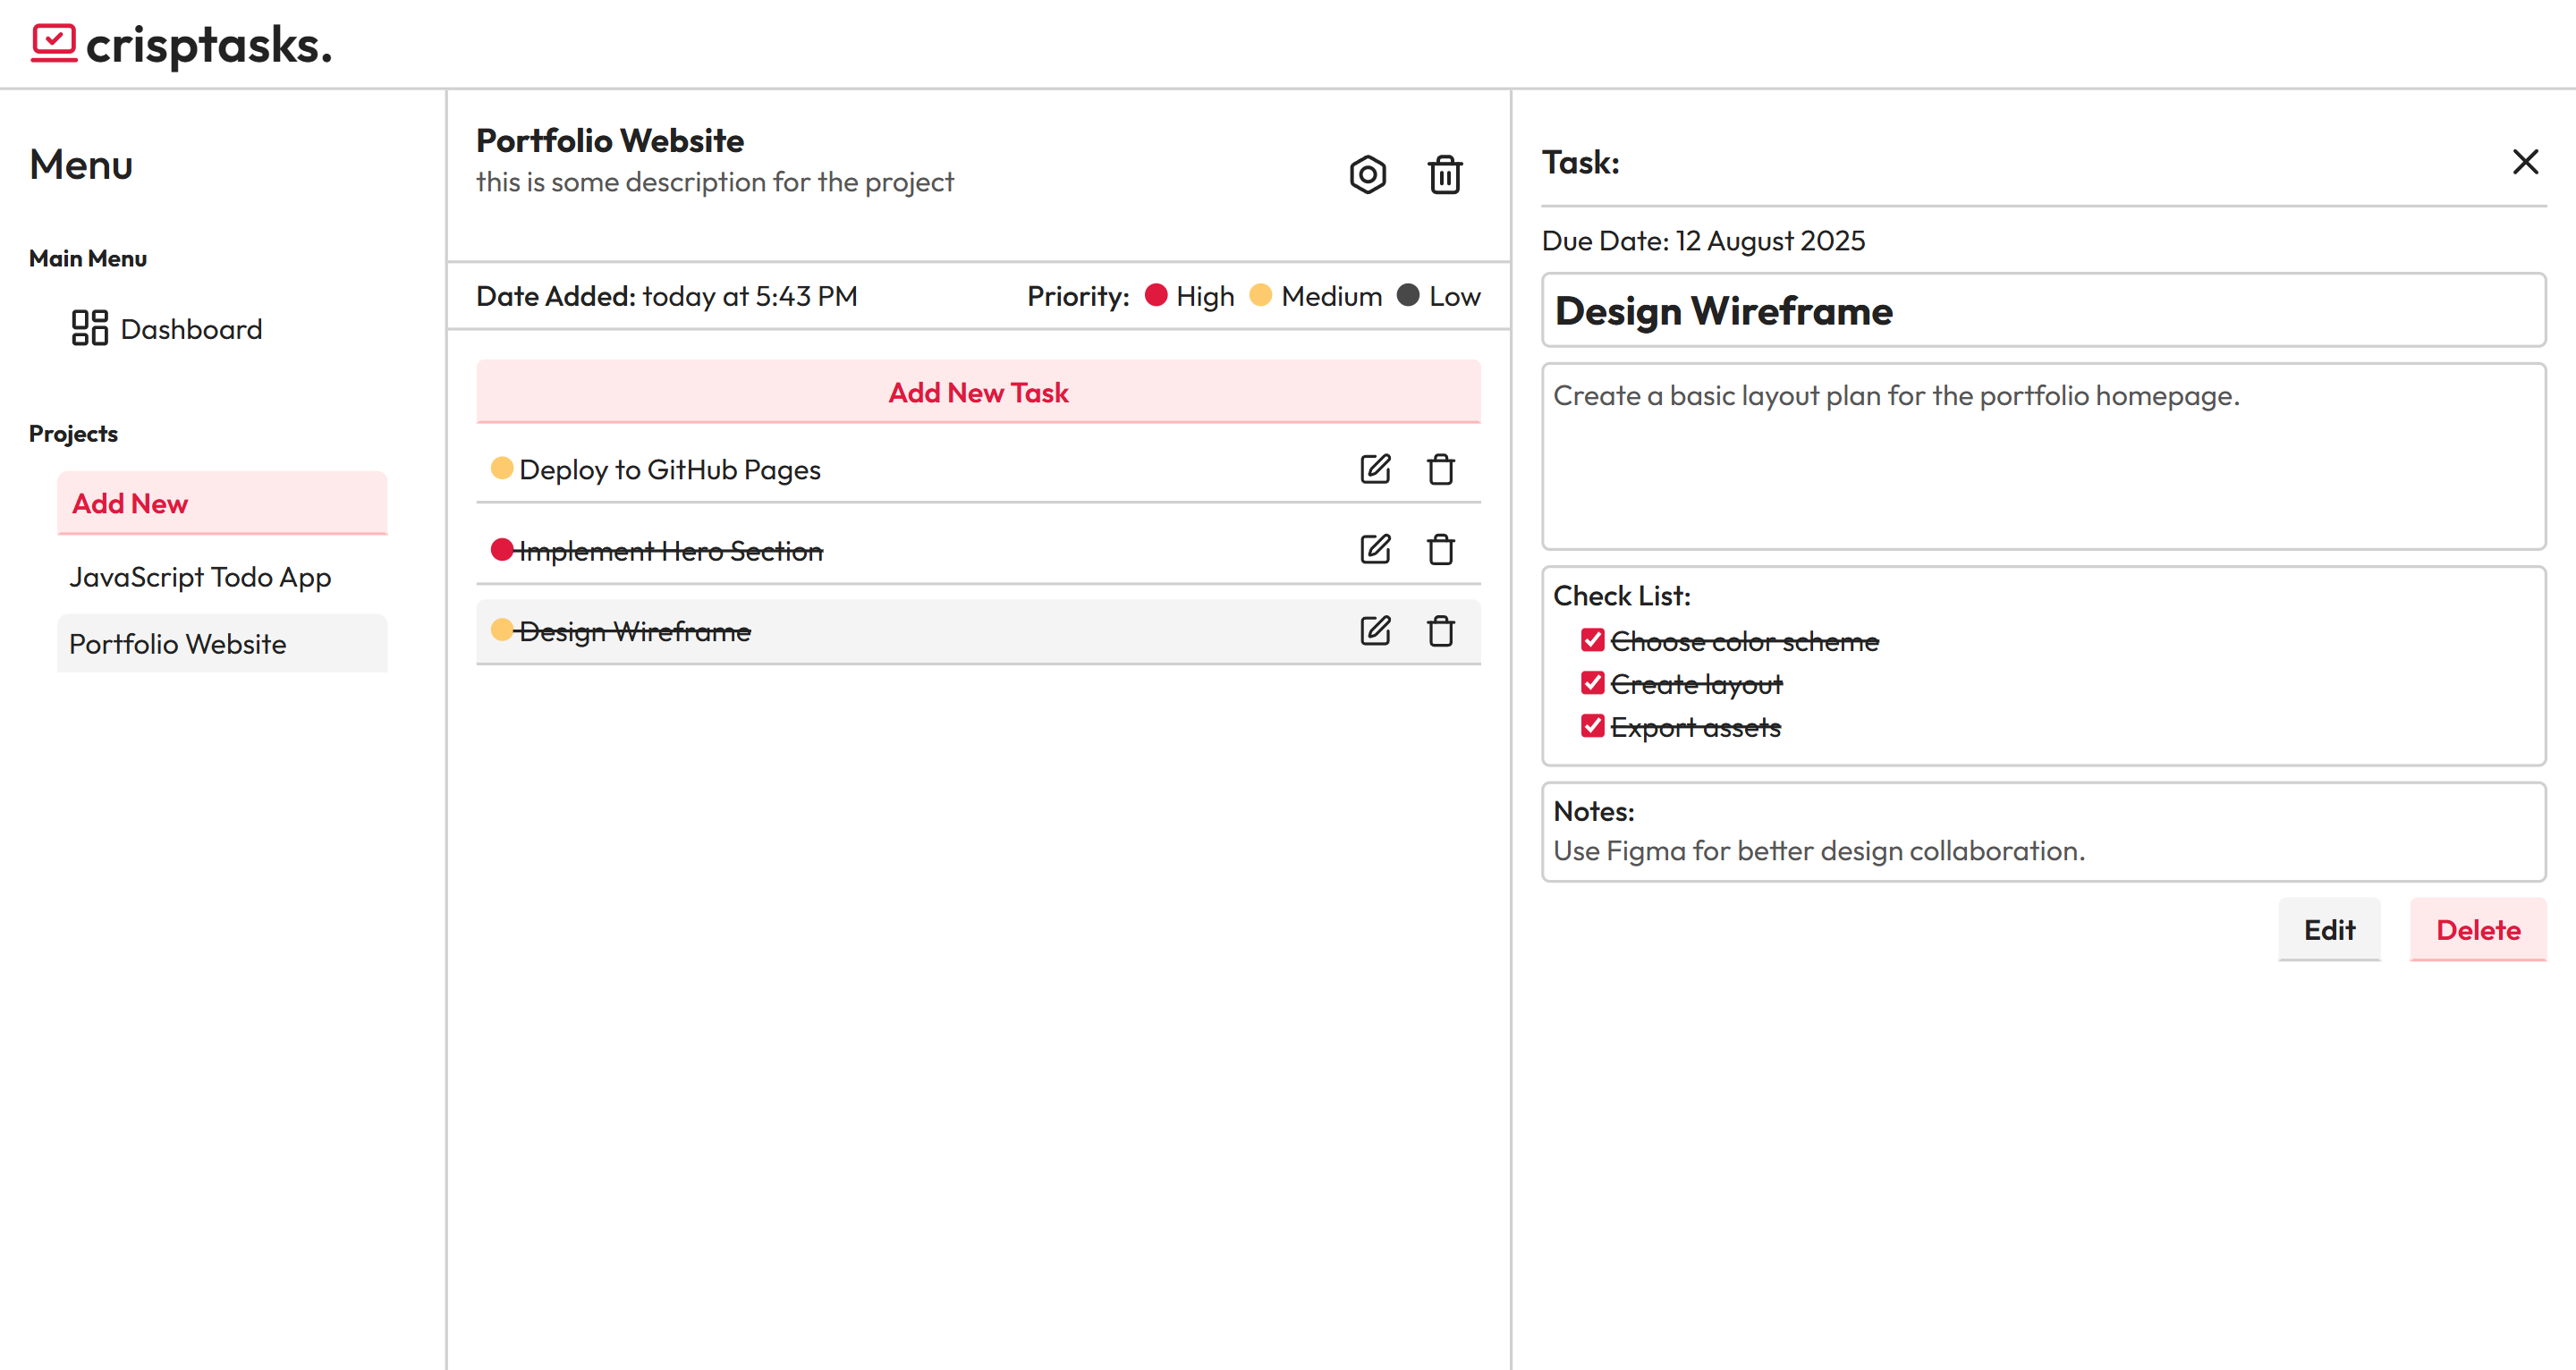Viewport: 2576px width, 1370px height.
Task: Click the Edit button in task panel
Action: [x=2328, y=929]
